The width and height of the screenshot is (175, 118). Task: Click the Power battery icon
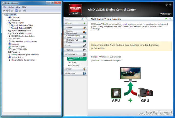tap(84, 69)
